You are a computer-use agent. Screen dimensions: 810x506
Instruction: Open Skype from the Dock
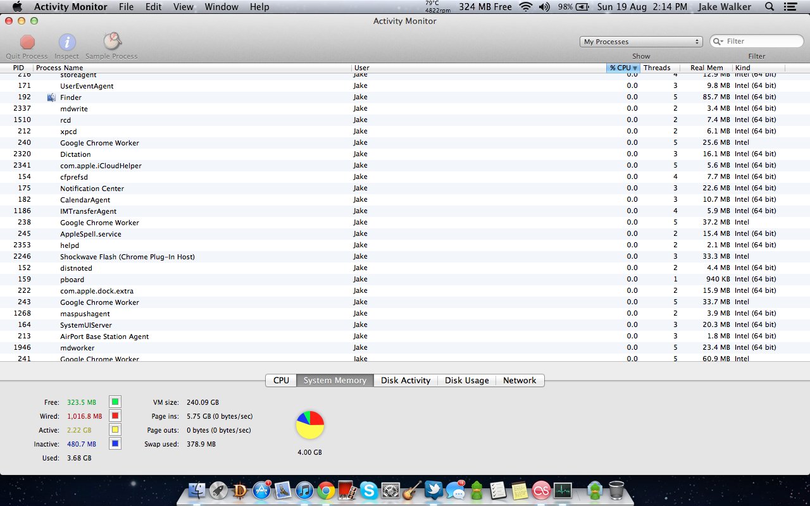[369, 490]
